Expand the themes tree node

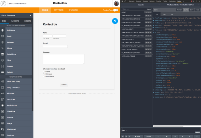154,97
